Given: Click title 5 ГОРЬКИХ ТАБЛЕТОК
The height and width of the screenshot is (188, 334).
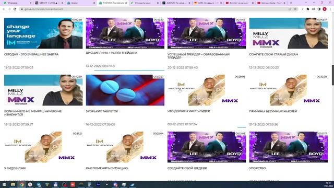Looking at the screenshot, I should click(102, 111).
